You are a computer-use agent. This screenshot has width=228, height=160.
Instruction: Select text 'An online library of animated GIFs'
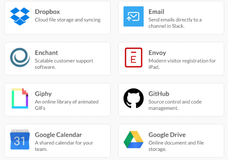(x=67, y=105)
